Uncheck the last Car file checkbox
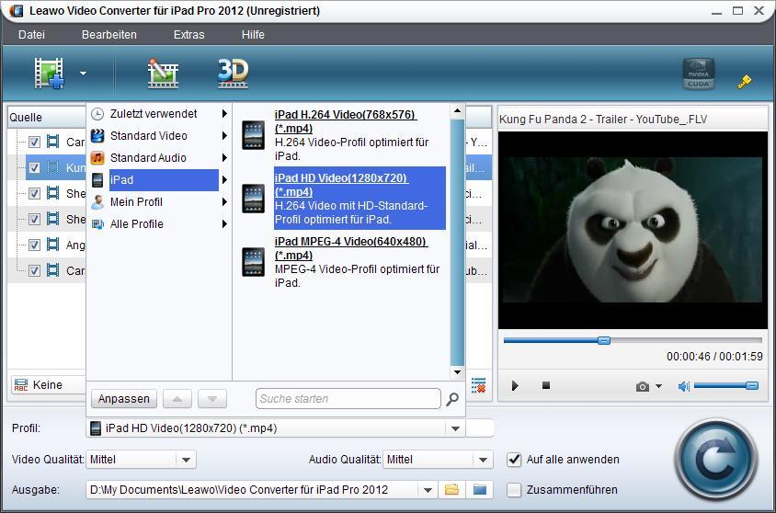 click(34, 270)
